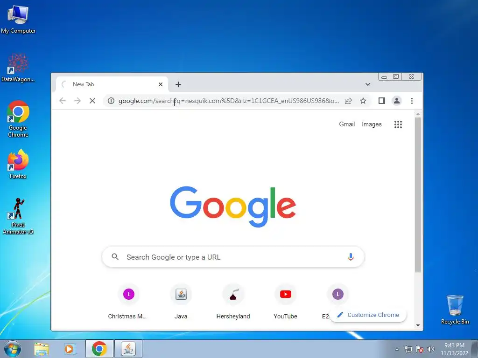Select the Recycle Bin desktop icon
The height and width of the screenshot is (358, 478).
pyautogui.click(x=455, y=310)
